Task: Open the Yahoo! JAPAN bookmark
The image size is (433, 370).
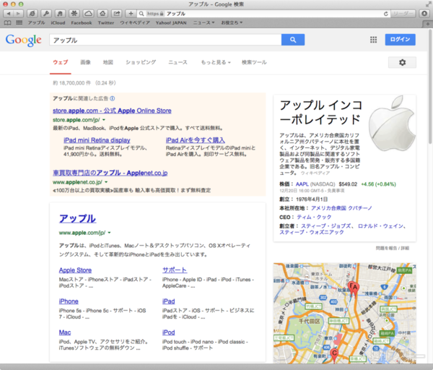Action: (x=171, y=22)
